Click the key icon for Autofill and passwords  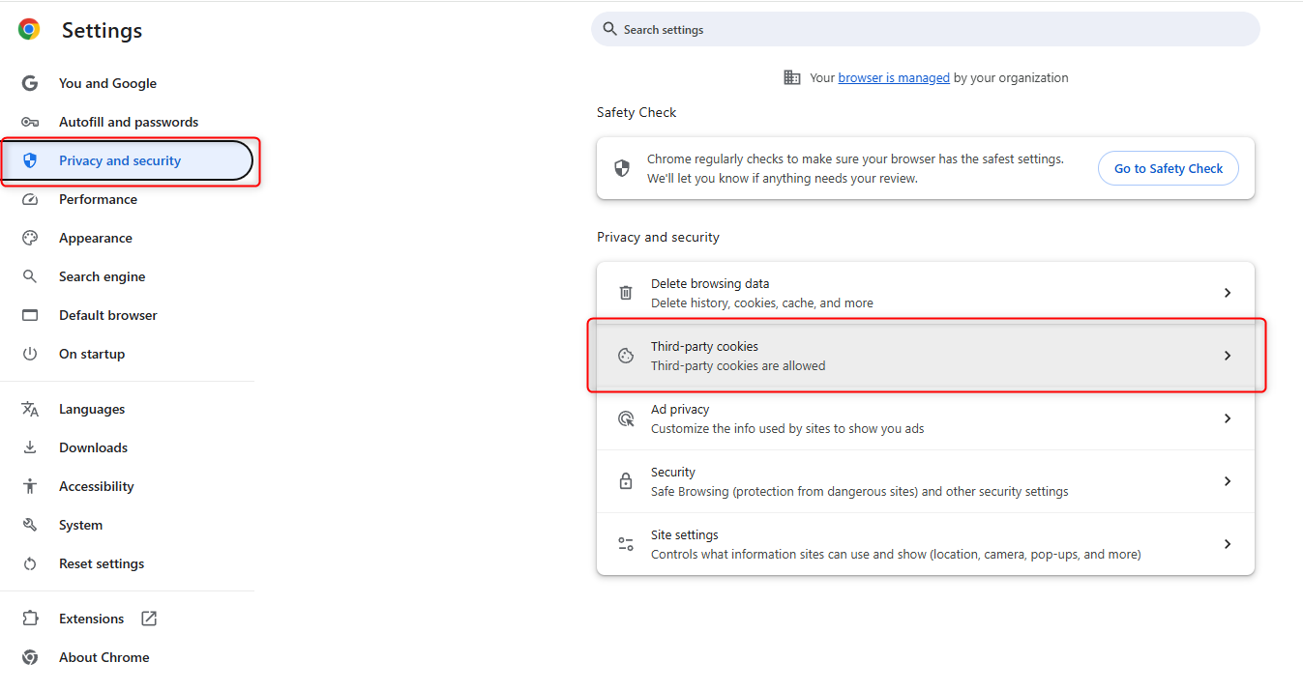click(x=30, y=122)
